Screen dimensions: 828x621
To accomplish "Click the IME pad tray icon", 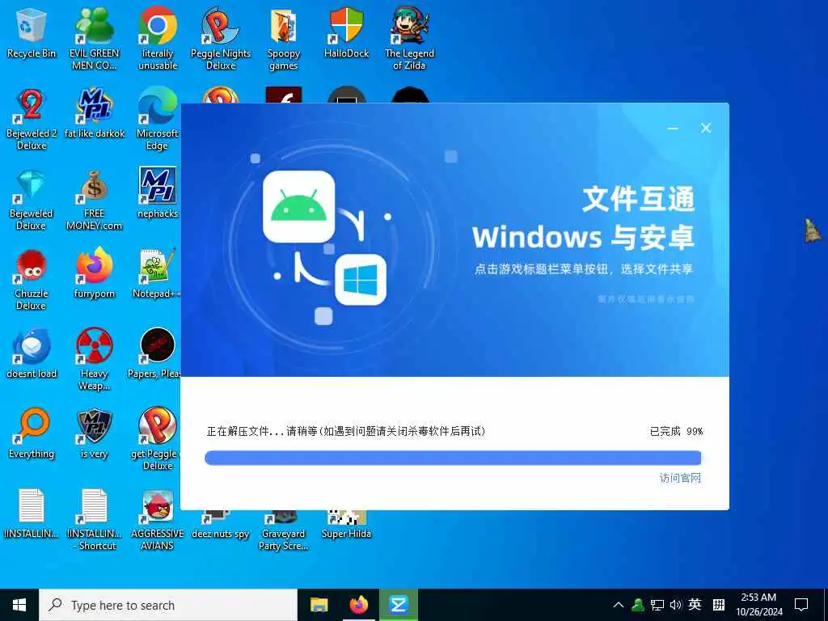I will [x=719, y=605].
